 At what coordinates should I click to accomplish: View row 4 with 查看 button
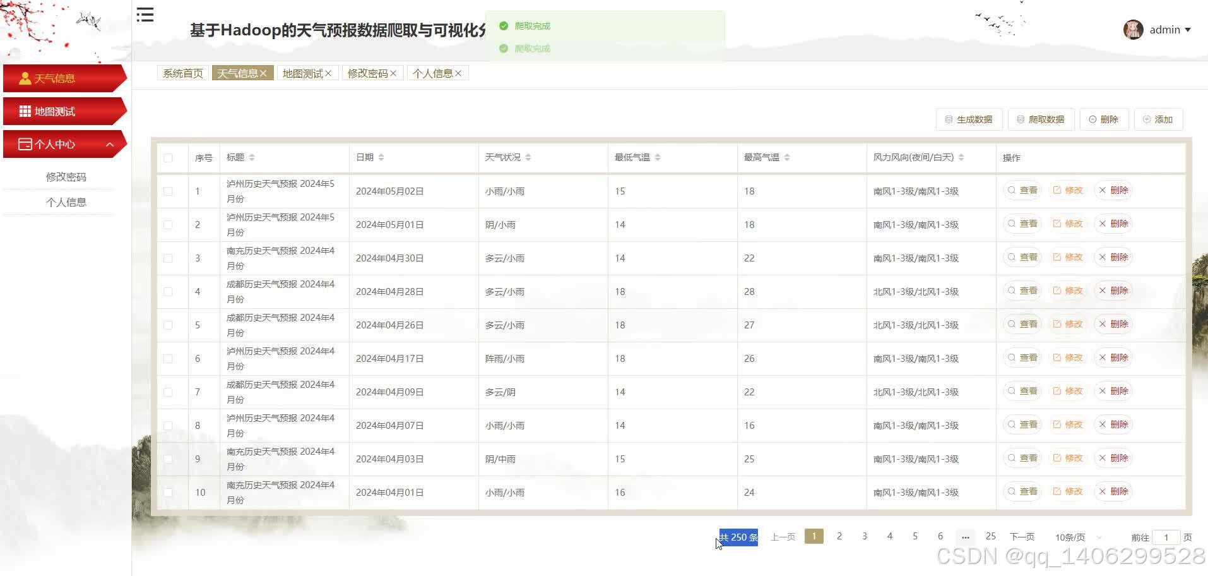(x=1022, y=291)
